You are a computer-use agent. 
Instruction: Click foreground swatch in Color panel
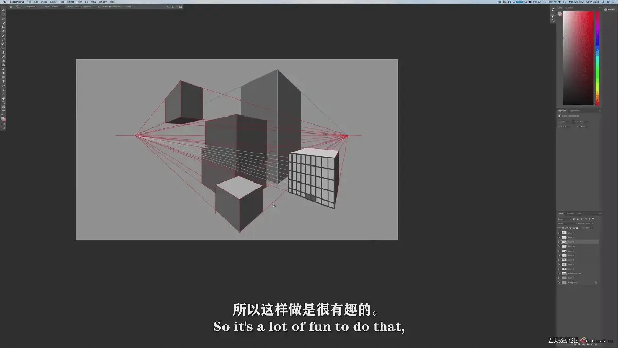pyautogui.click(x=559, y=13)
